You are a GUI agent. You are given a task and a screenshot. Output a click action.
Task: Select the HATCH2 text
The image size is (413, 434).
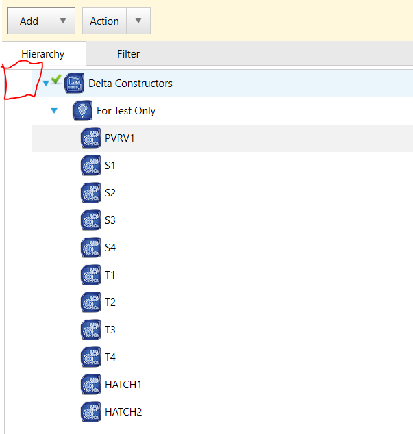point(123,412)
